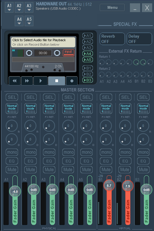Open the main Menu
Screen dimensions: 154x231
(x=112, y=8)
